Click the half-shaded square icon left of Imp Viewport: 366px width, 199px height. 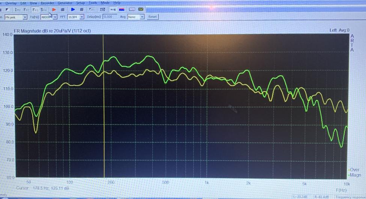7,9
